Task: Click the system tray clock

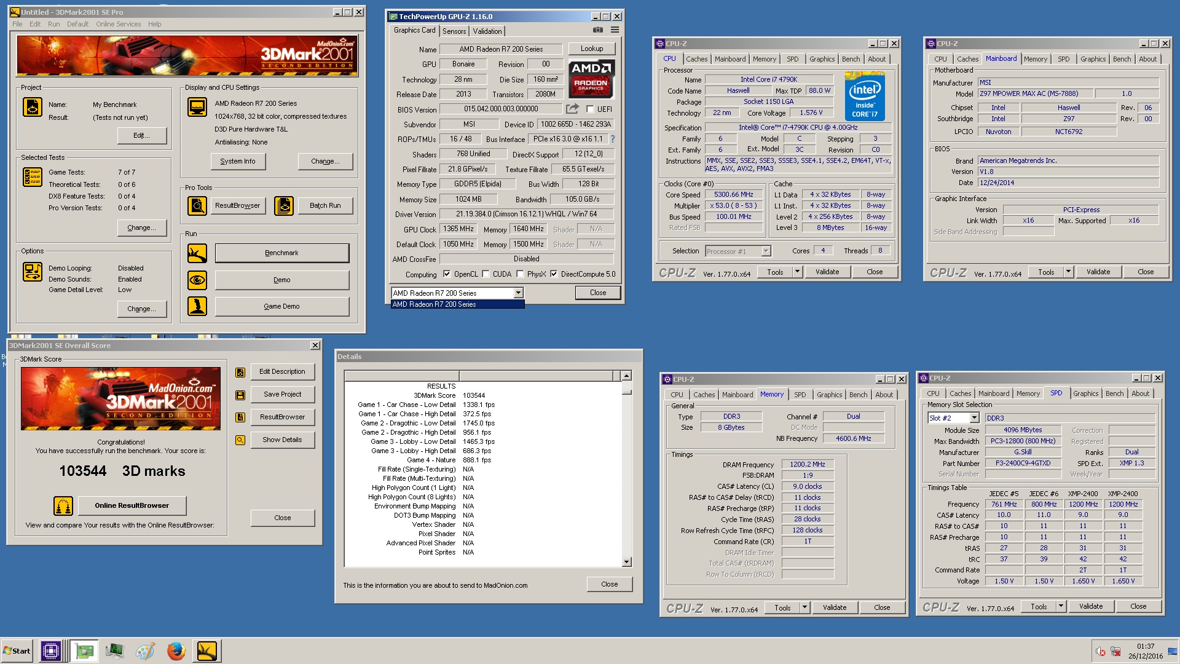Action: click(1145, 651)
